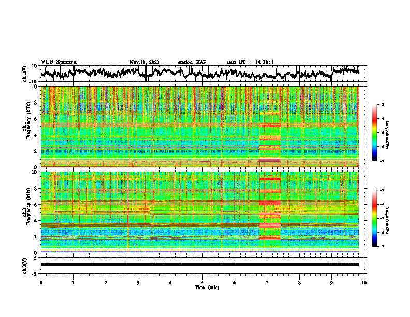Screen dimensions: 410x317
Task: Click the "Time (min)" axis title
Action: pyautogui.click(x=207, y=287)
